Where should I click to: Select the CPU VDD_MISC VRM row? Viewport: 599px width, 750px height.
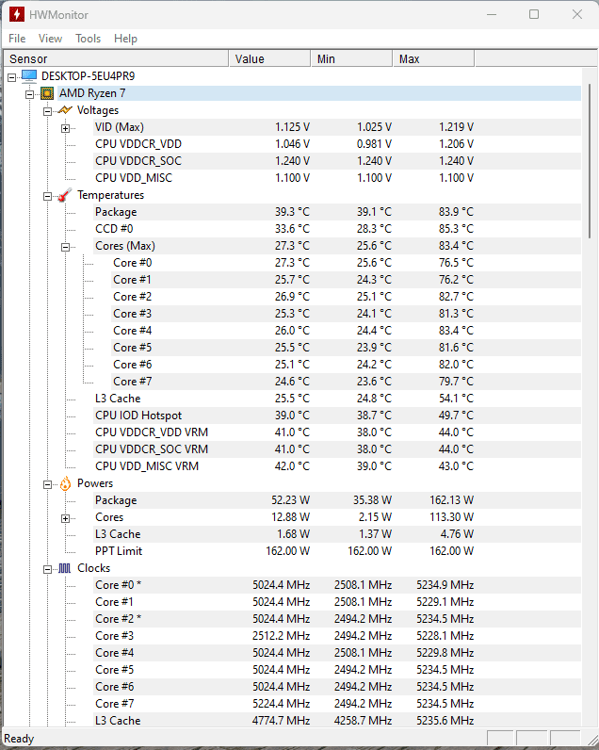click(337, 466)
